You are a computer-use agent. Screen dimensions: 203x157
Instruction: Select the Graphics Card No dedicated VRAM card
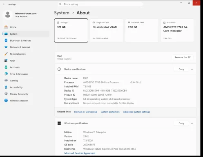[x=107, y=31]
